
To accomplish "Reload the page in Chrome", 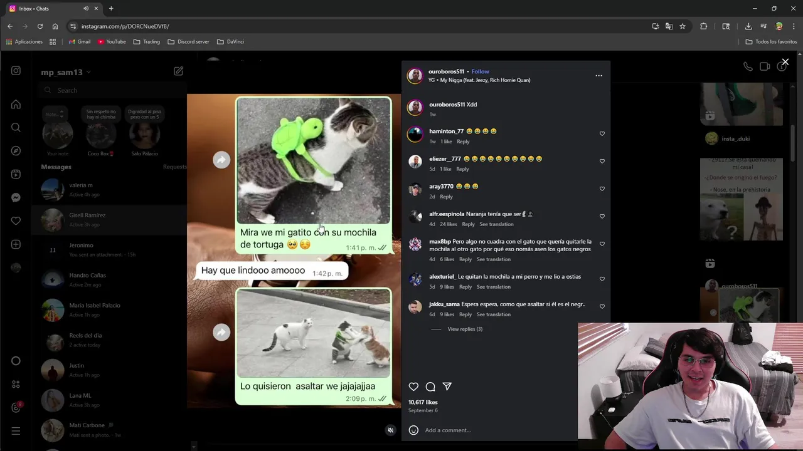I will (40, 26).
